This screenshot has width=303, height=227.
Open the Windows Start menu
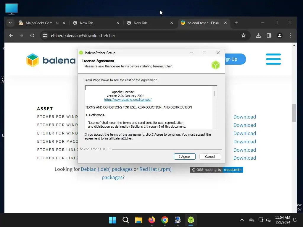[x=112, y=220]
